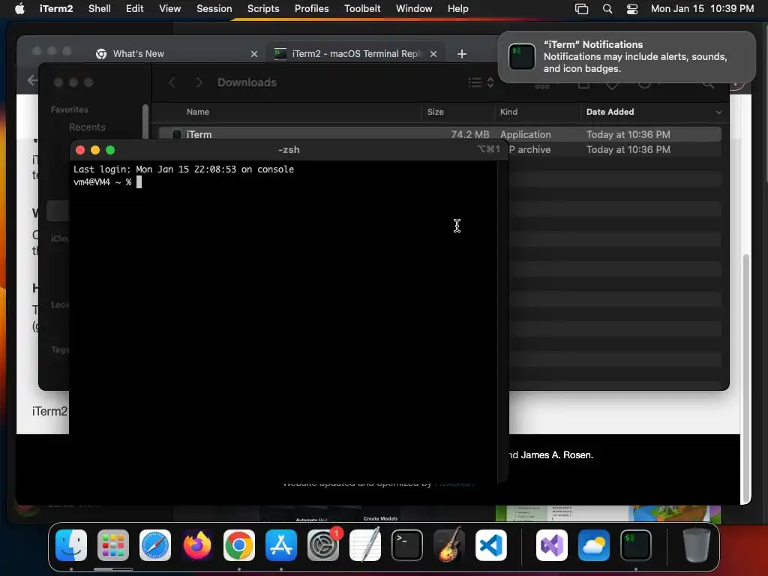Open a new Chrome tab
The width and height of the screenshot is (768, 576).
pyautogui.click(x=461, y=54)
